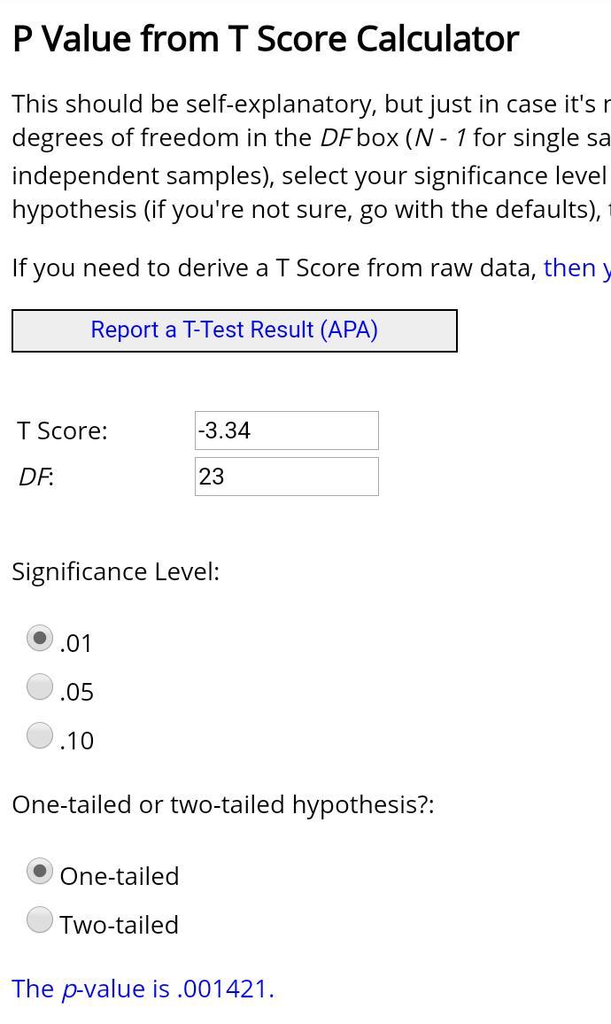Click the 'P Value from T Score Calculator' heading
Screen dimensions: 611x1024
[x=266, y=39]
